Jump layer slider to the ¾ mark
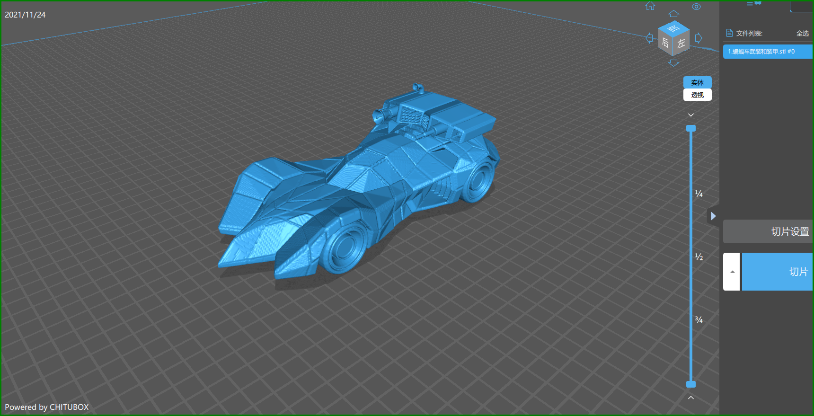The height and width of the screenshot is (416, 814). click(699, 320)
